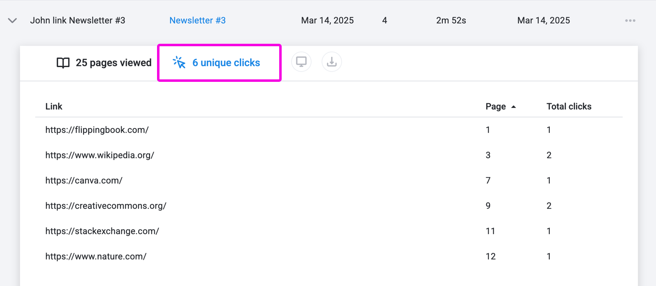Sort by the Page column header
The image size is (656, 286).
[496, 106]
